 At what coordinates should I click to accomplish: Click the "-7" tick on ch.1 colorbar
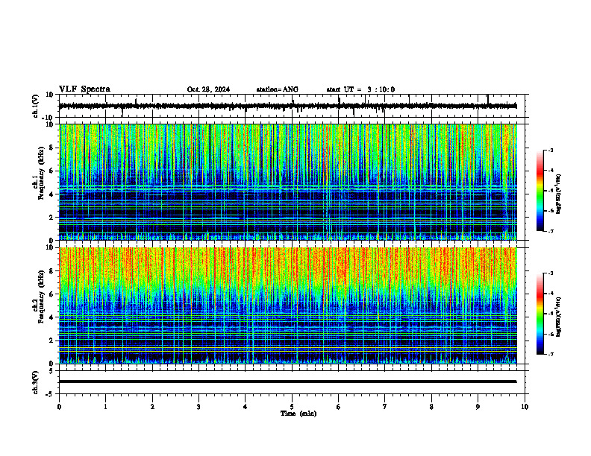(x=551, y=232)
